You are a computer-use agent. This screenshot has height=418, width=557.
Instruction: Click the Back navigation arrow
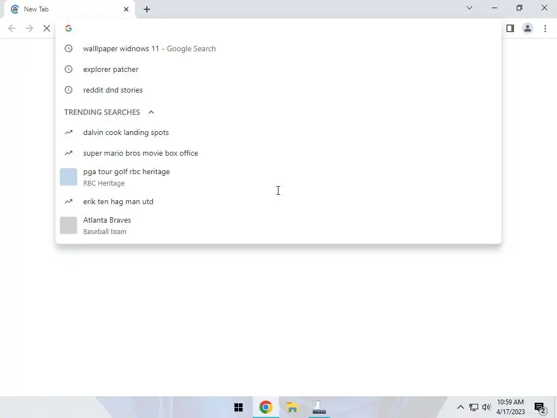click(12, 28)
